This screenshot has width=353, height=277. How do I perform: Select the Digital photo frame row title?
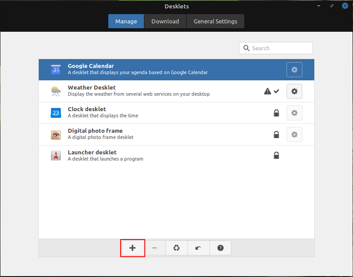point(95,131)
